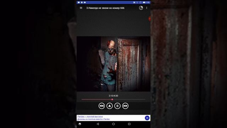Tap the Android home circle button
Viewport: 227px width, 128px height.
coord(113,124)
